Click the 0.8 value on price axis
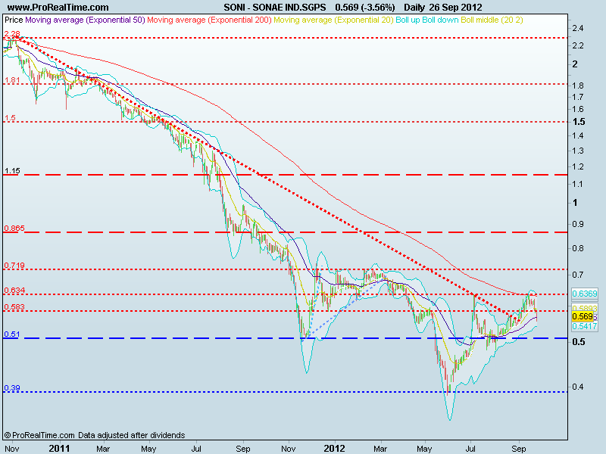 point(578,248)
